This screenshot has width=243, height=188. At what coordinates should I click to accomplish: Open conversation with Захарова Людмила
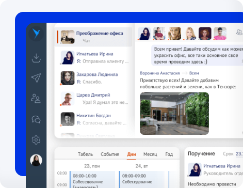93,78
